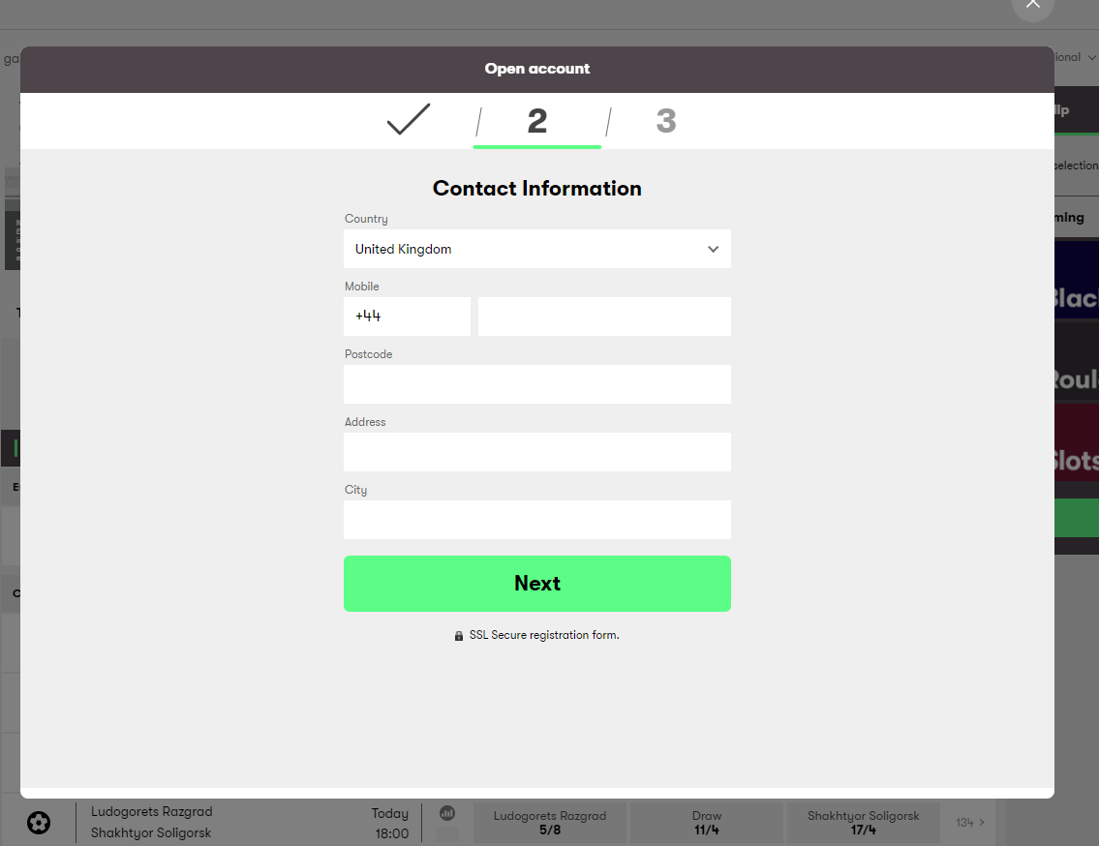Close the Open account dialog
1099x846 pixels.
tap(1032, 5)
